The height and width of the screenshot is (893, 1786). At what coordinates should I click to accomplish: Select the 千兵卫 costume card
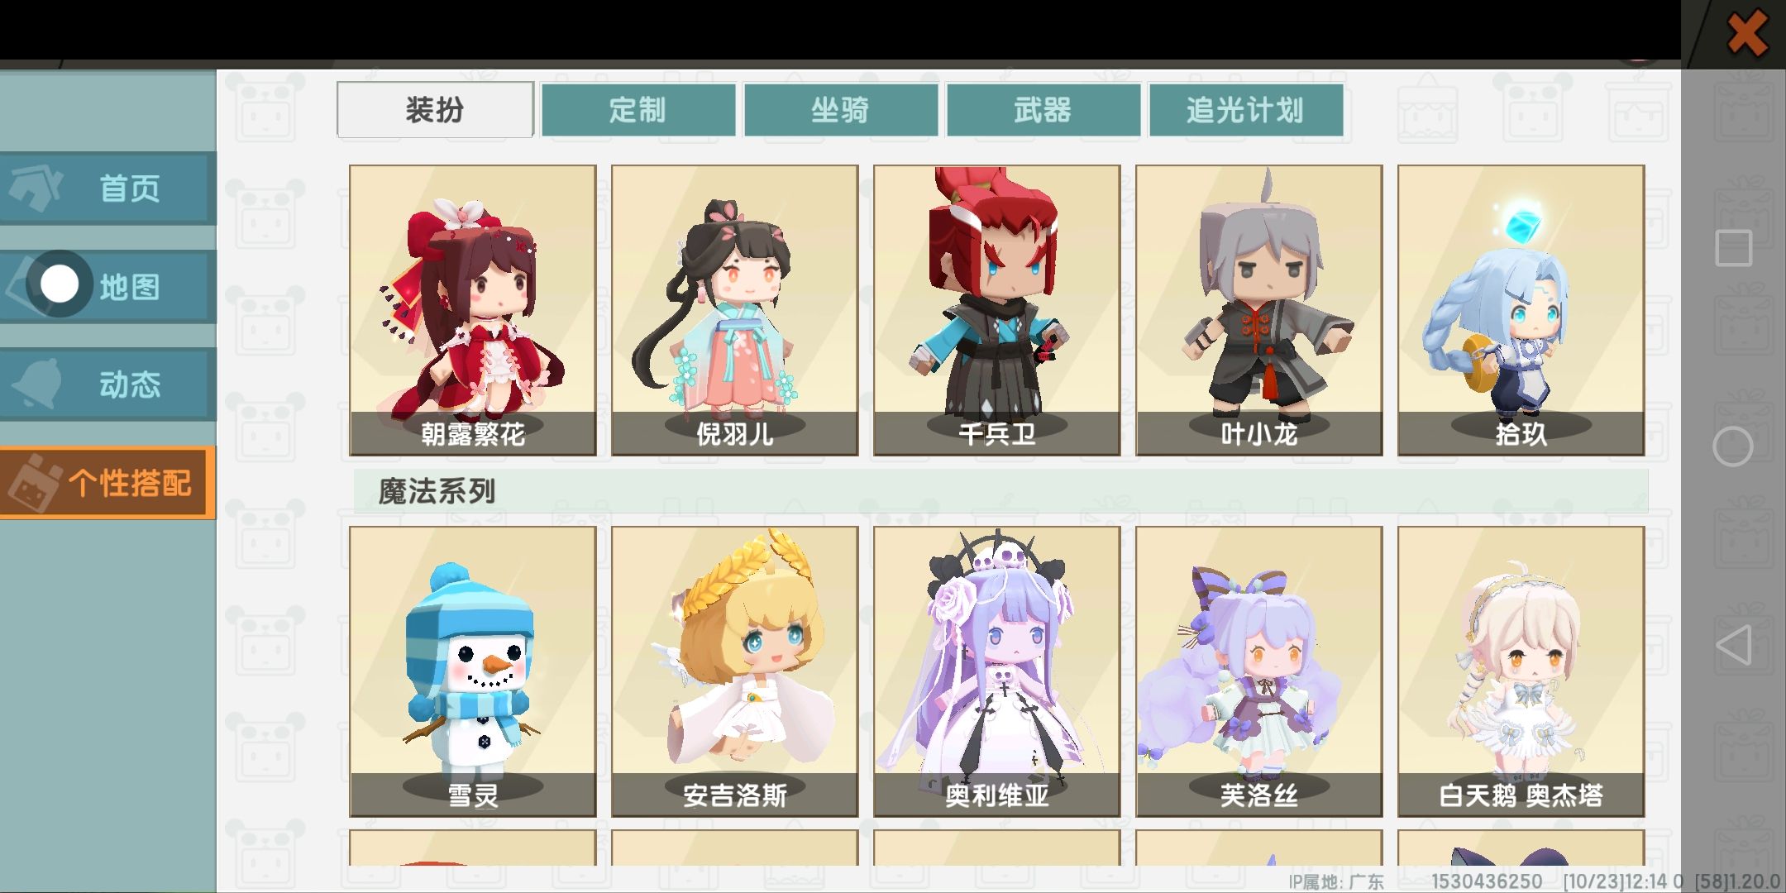point(997,310)
